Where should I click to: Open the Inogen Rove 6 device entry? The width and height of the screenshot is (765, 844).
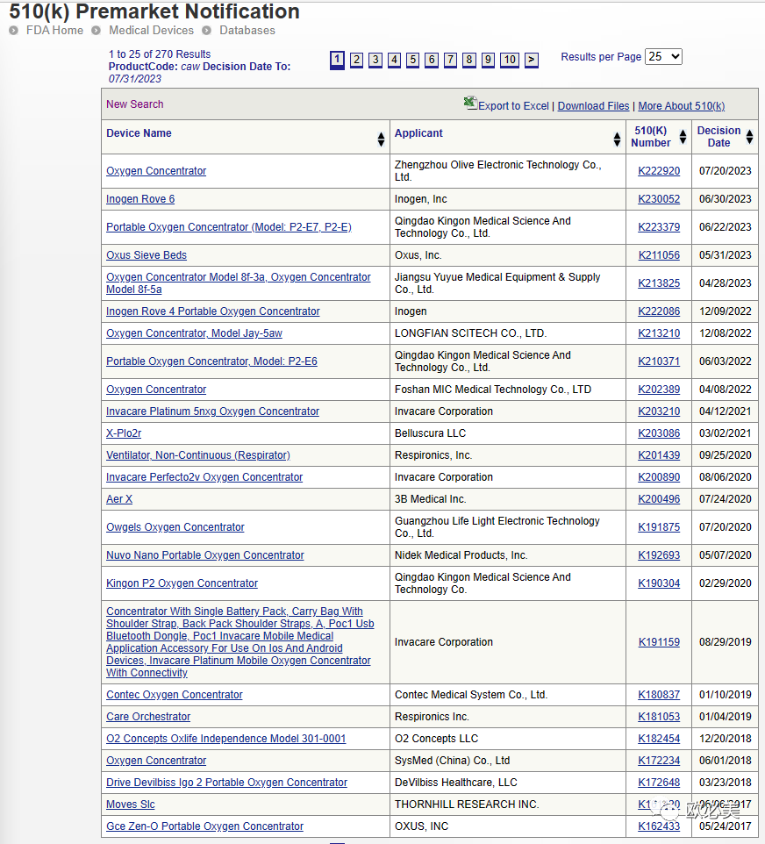[x=140, y=199]
